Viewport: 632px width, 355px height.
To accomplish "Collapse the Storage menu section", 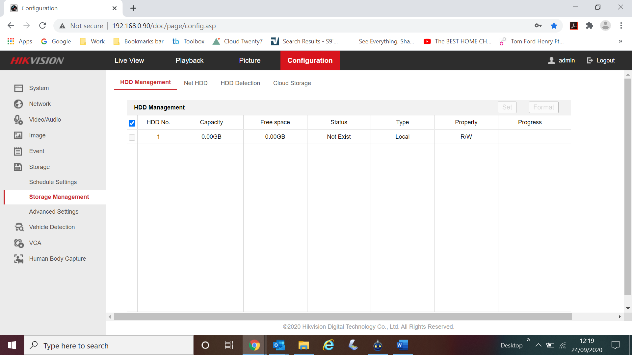I will (x=39, y=167).
